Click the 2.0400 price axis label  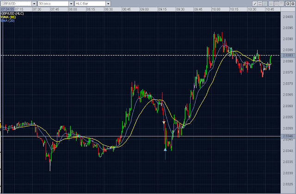tap(288, 17)
